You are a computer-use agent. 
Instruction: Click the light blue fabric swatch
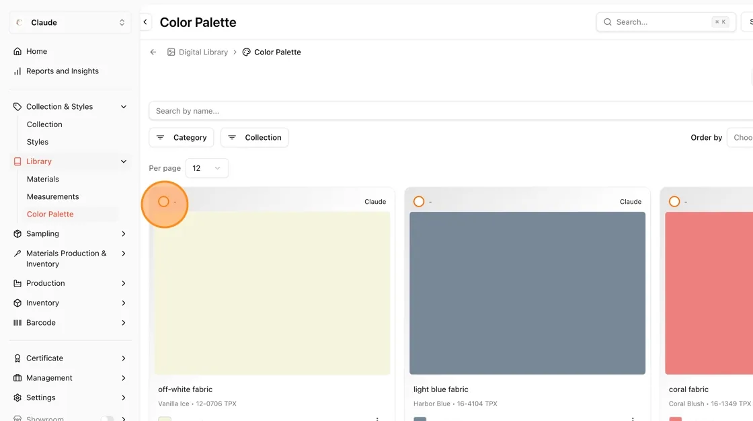pos(527,293)
